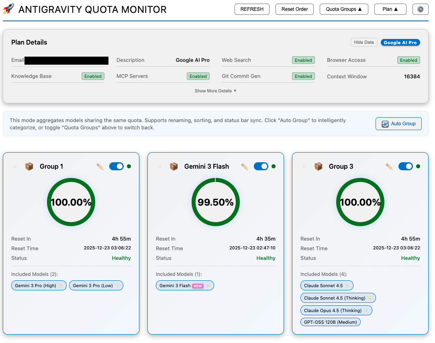Click sparkle icon on Claude Sonnet 4.5 chip
The height and width of the screenshot is (343, 435).
click(347, 285)
